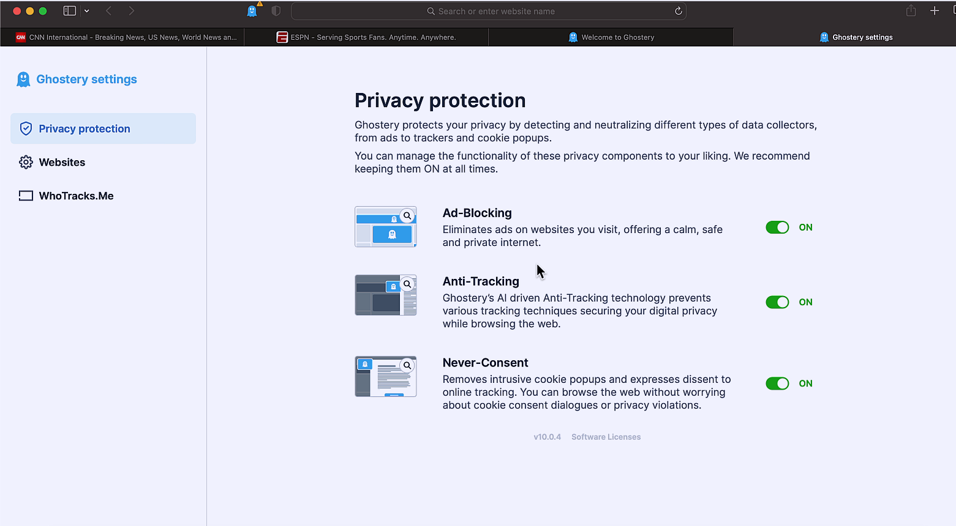Click the privacy shield icon next to address bar
Viewport: 956px width, 526px height.
(x=276, y=10)
